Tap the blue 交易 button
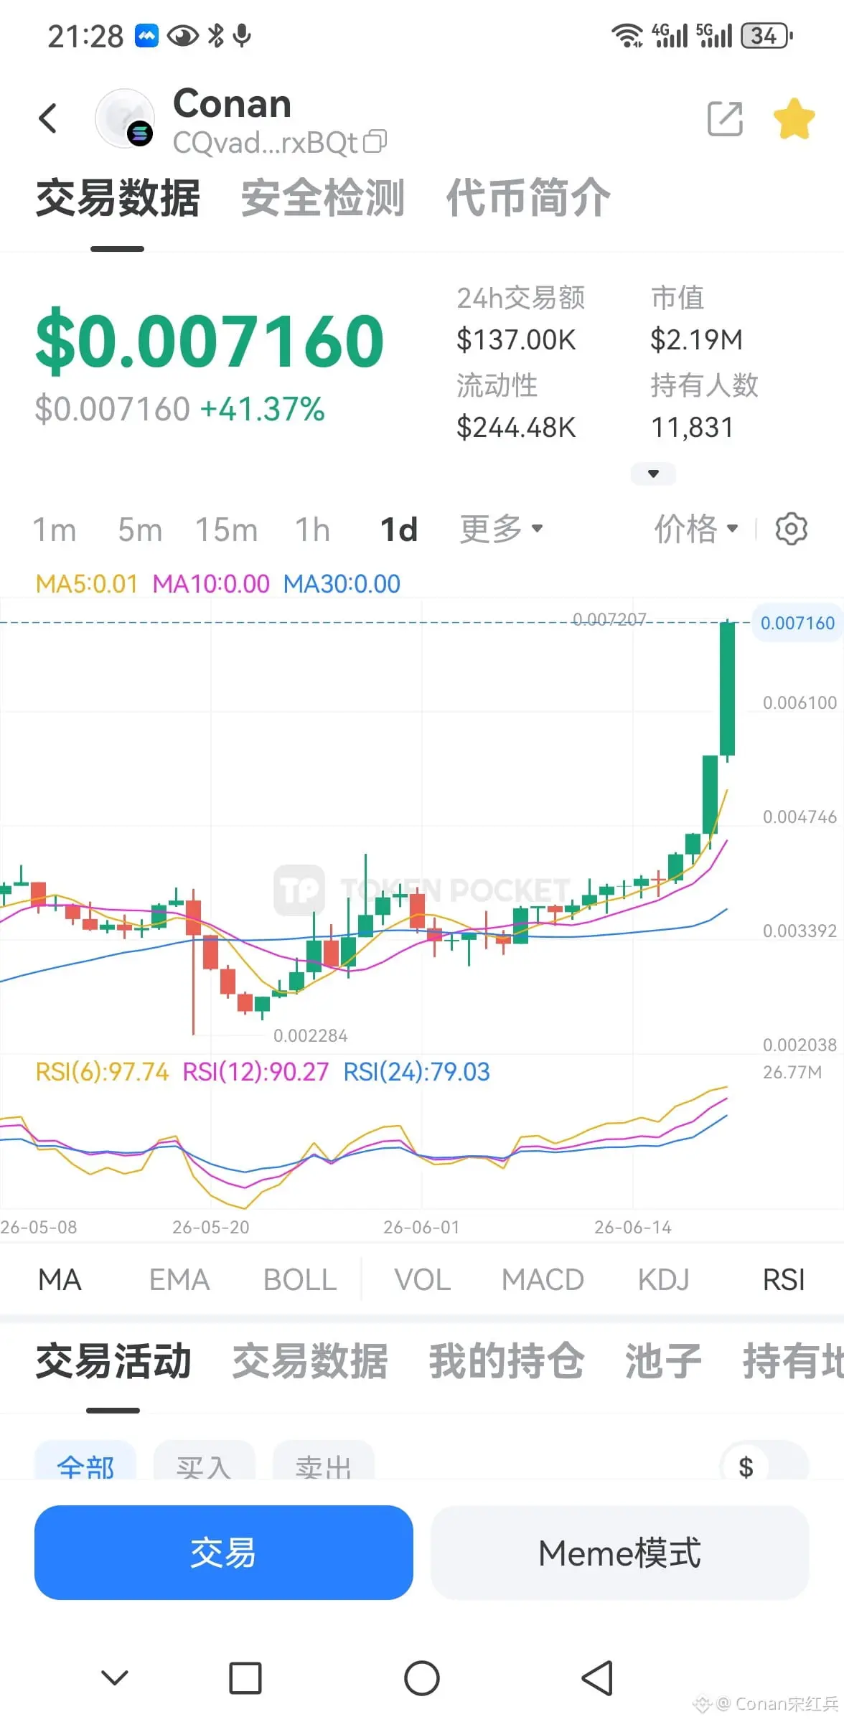Screen dimensions: 844x1722 (224, 1553)
